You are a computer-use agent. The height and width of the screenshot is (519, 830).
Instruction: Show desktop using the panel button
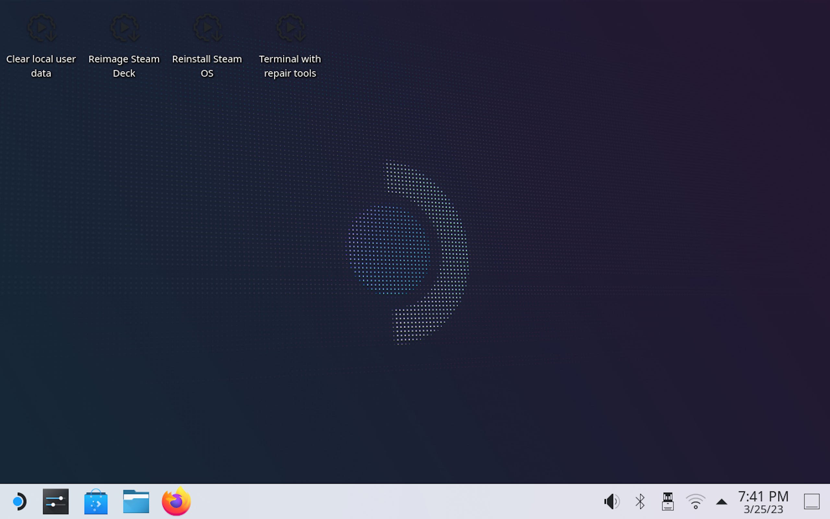812,502
